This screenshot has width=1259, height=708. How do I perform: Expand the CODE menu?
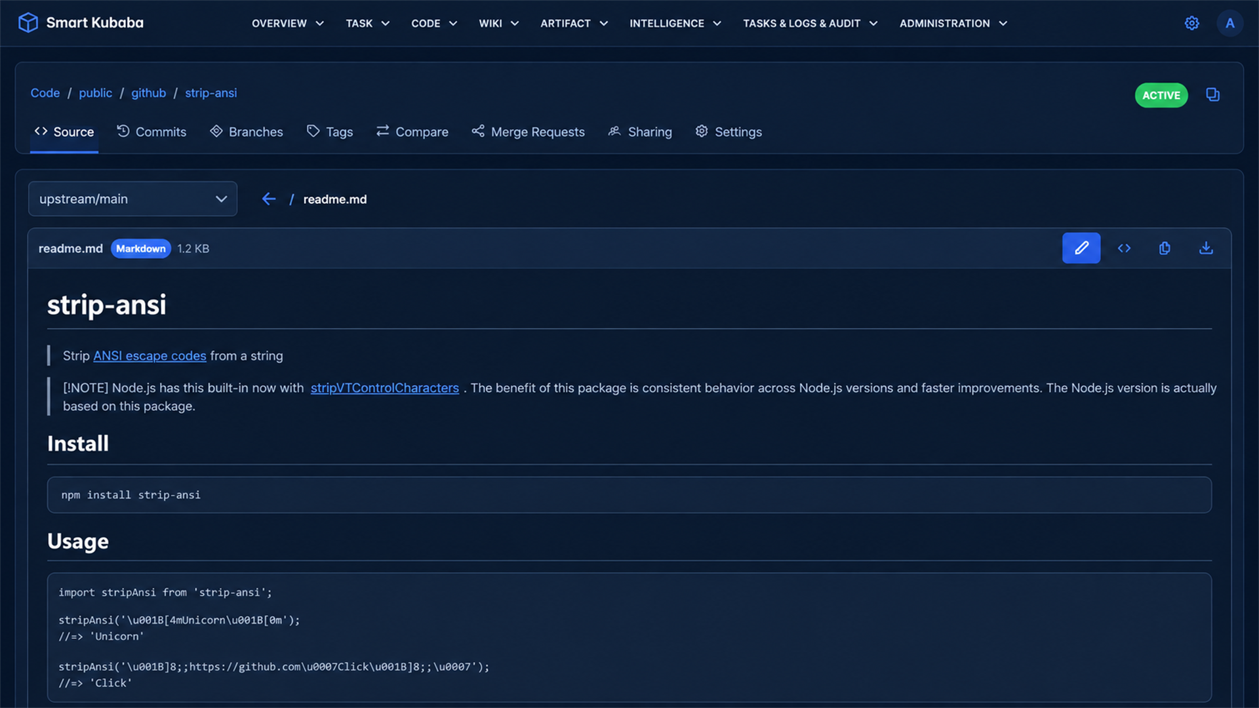tap(434, 23)
